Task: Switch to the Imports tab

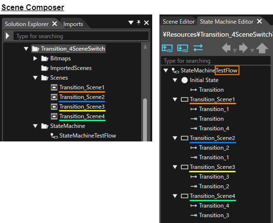Action: 73,24
